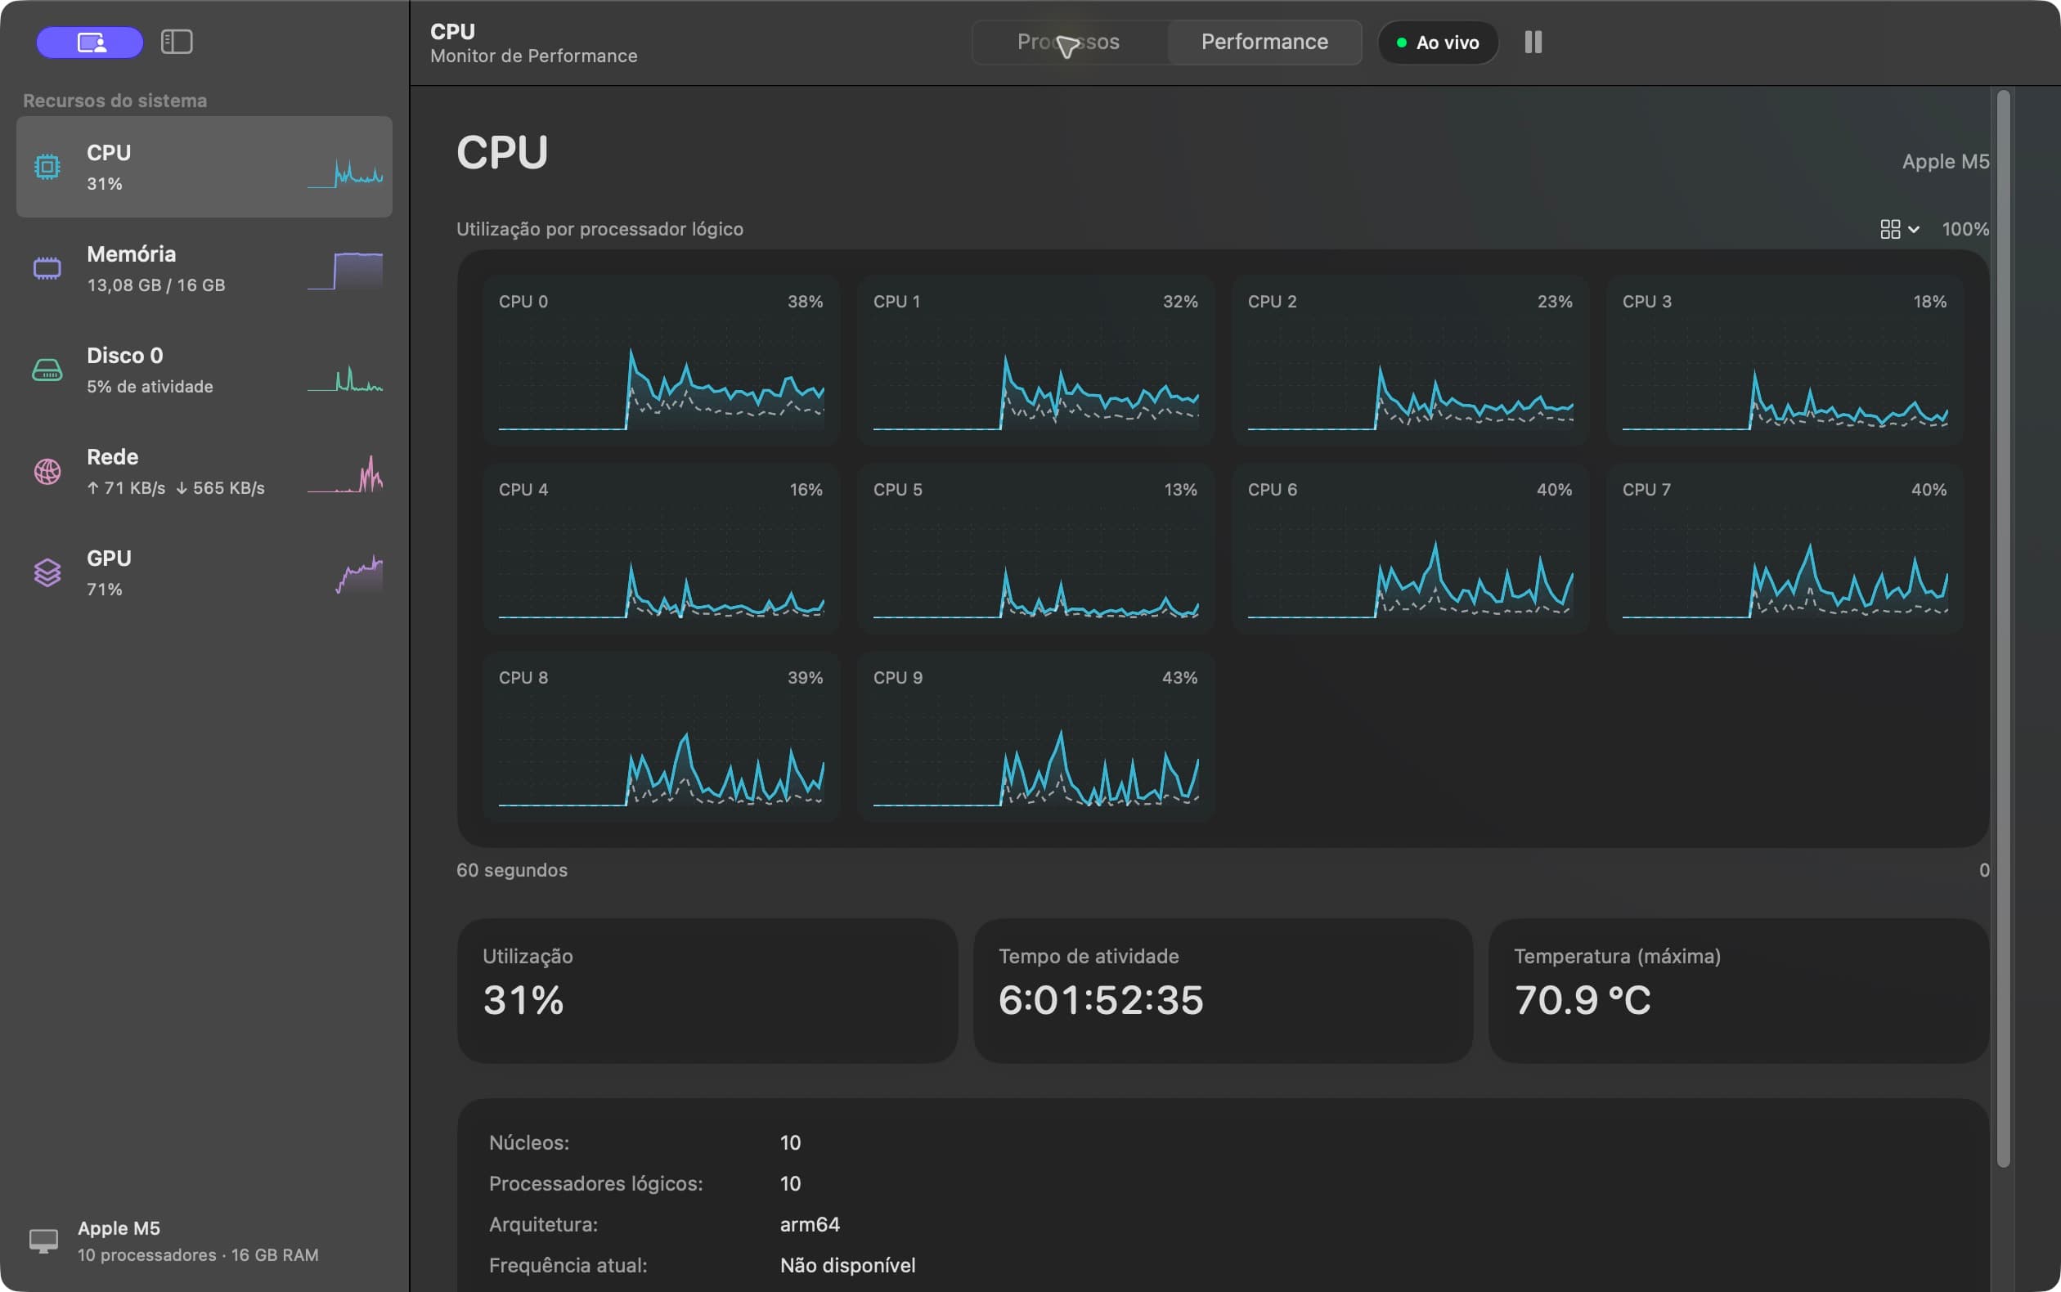2061x1292 pixels.
Task: Click the 'Não disponível' frequency value
Action: click(x=846, y=1265)
